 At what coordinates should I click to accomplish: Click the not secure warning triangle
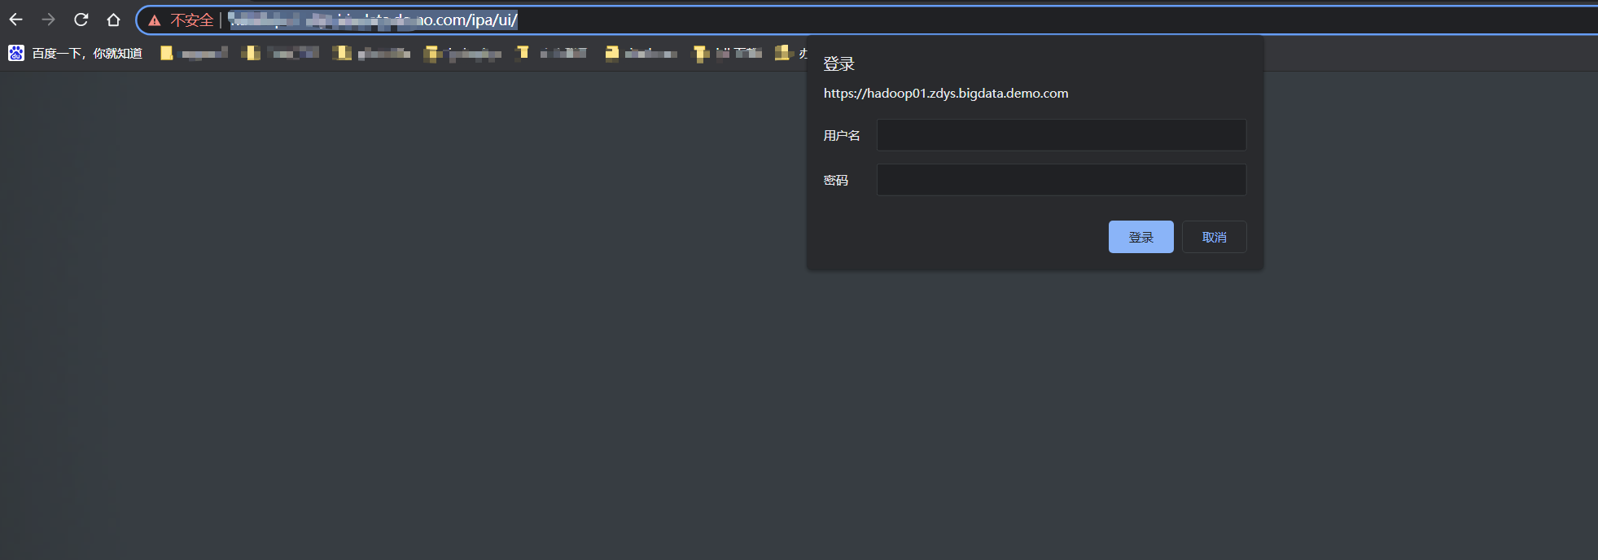[155, 20]
